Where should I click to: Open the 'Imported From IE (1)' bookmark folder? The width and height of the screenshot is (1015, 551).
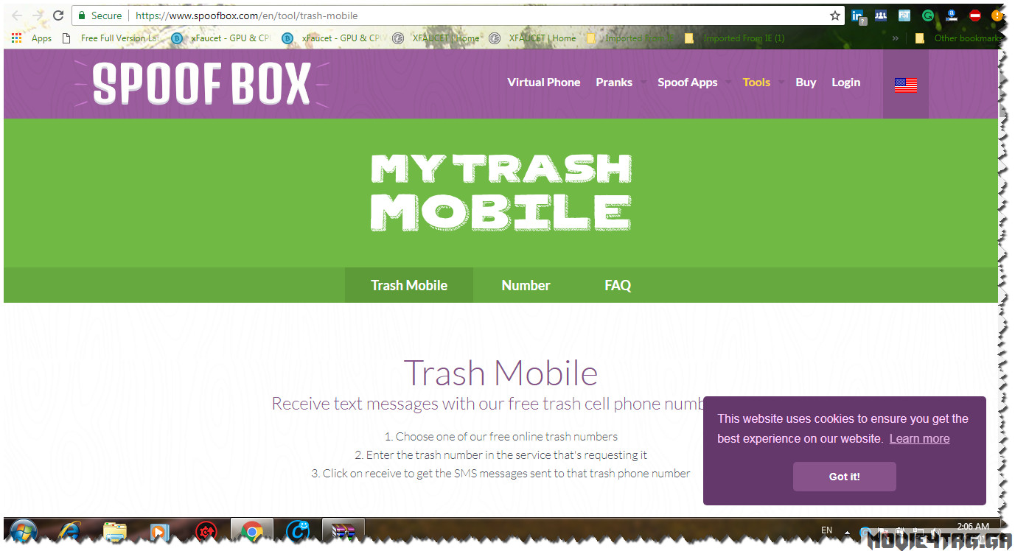pyautogui.click(x=735, y=38)
